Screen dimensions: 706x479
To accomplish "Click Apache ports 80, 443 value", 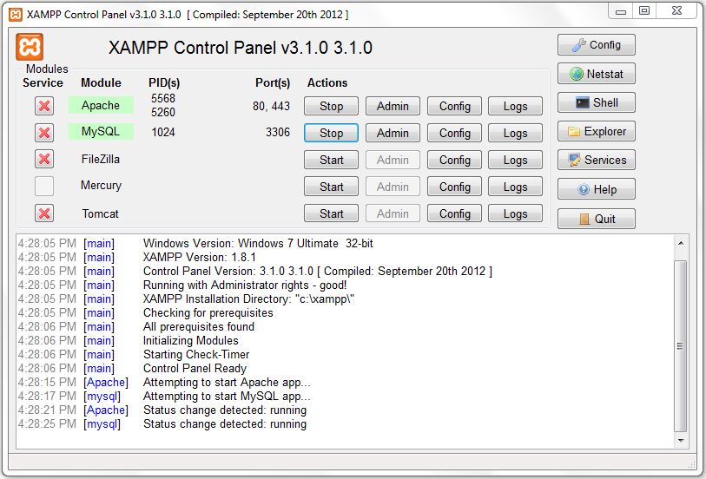I will coord(271,106).
